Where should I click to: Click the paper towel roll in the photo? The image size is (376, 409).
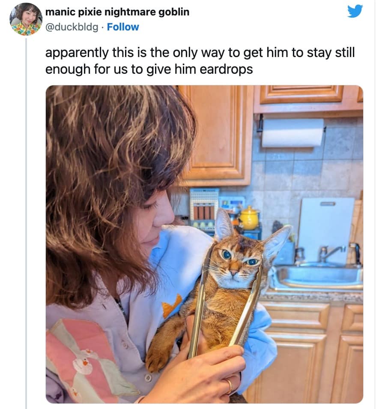(292, 132)
